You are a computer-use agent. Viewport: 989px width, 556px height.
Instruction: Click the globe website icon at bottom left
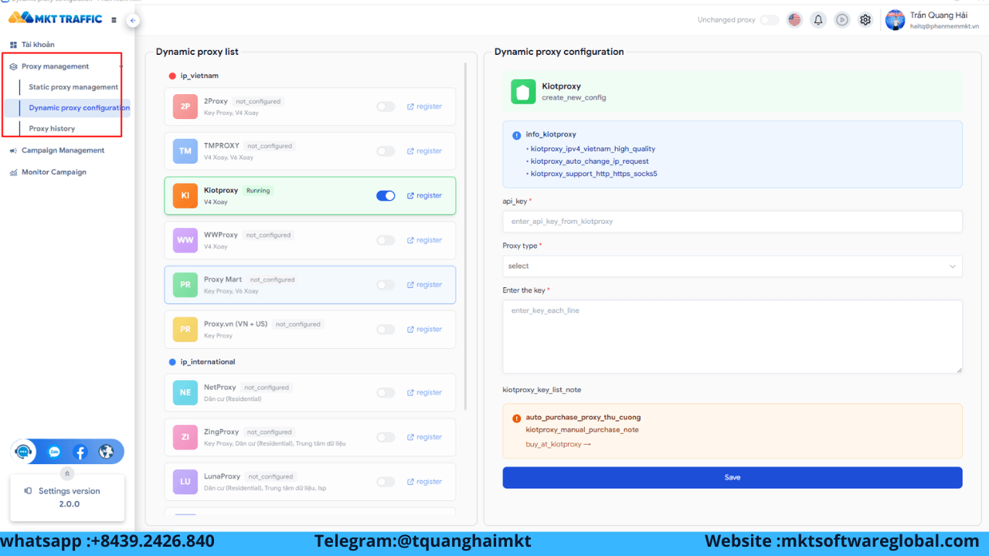[107, 453]
